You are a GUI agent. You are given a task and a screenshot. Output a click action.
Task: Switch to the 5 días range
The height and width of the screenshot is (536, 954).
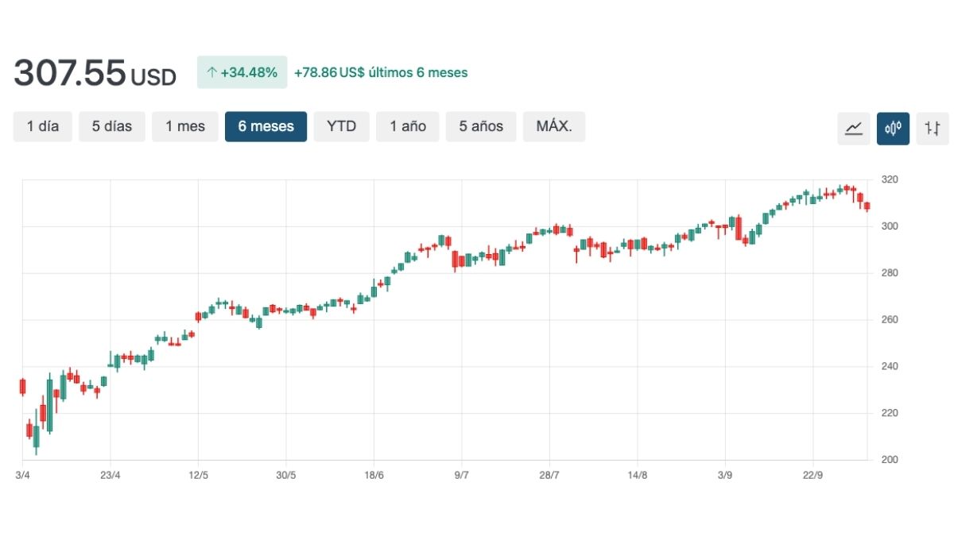coord(112,126)
